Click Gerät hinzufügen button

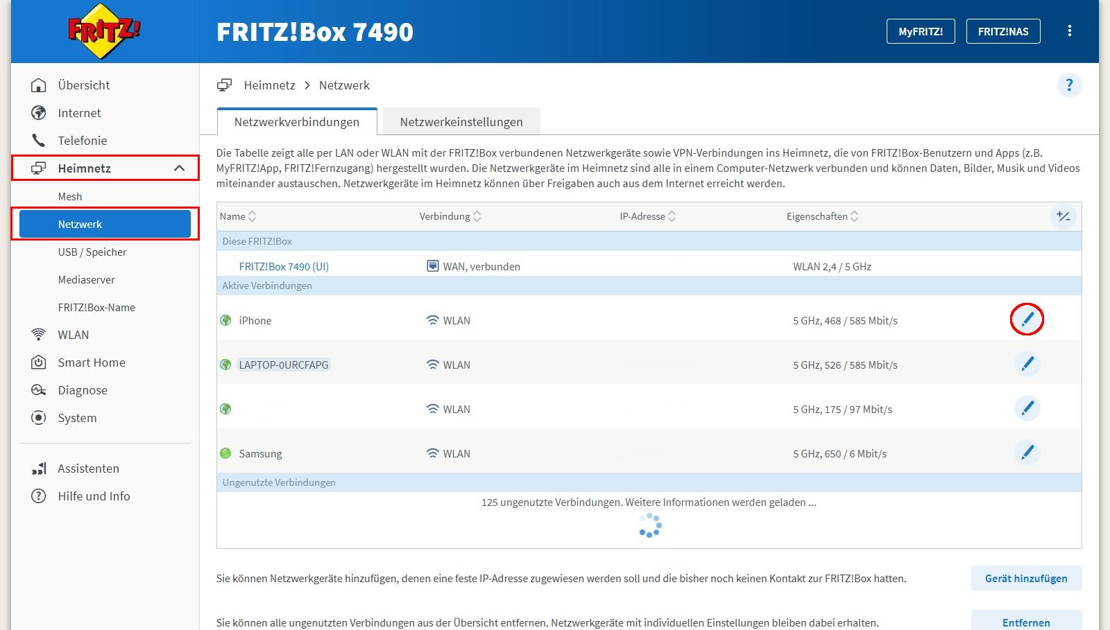point(1026,578)
